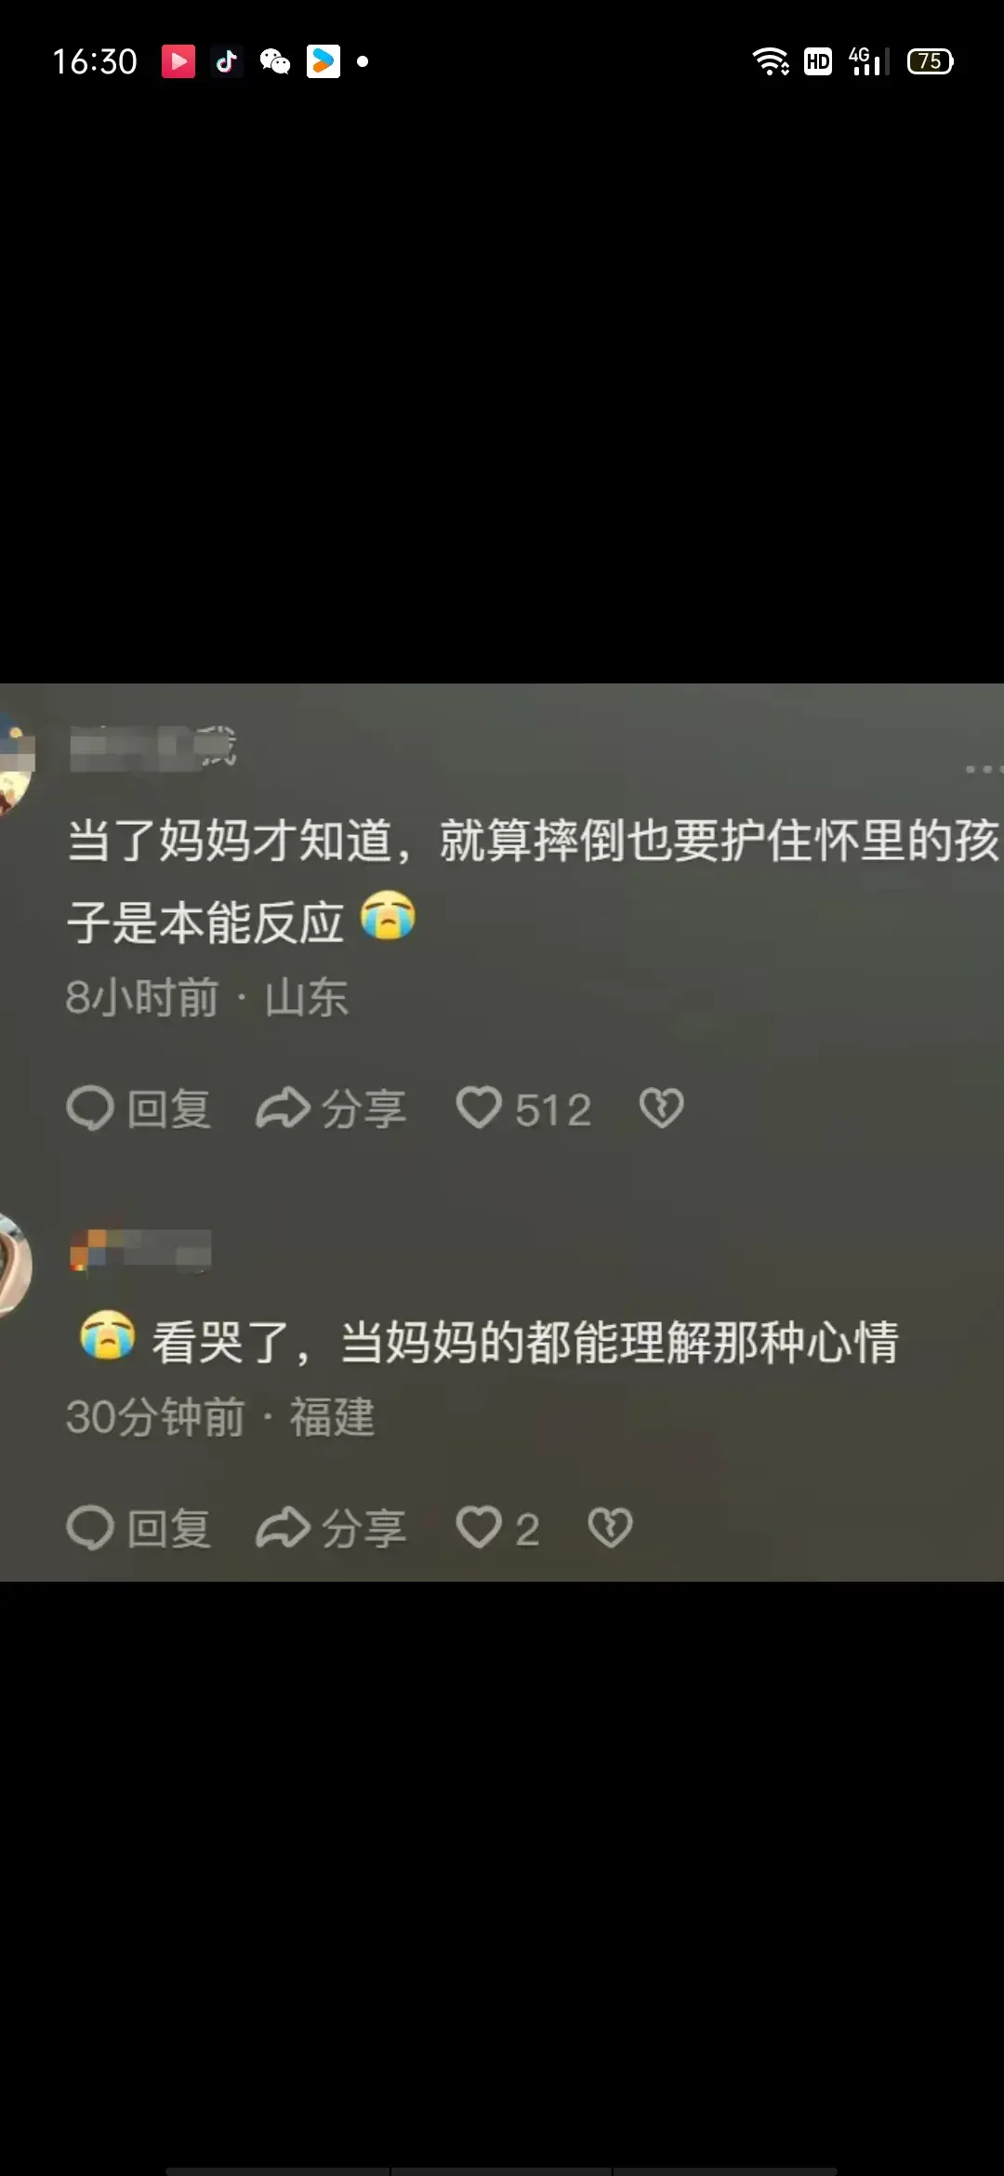Reply to the Shandong comment
This screenshot has width=1004, height=2176.
pos(139,1108)
